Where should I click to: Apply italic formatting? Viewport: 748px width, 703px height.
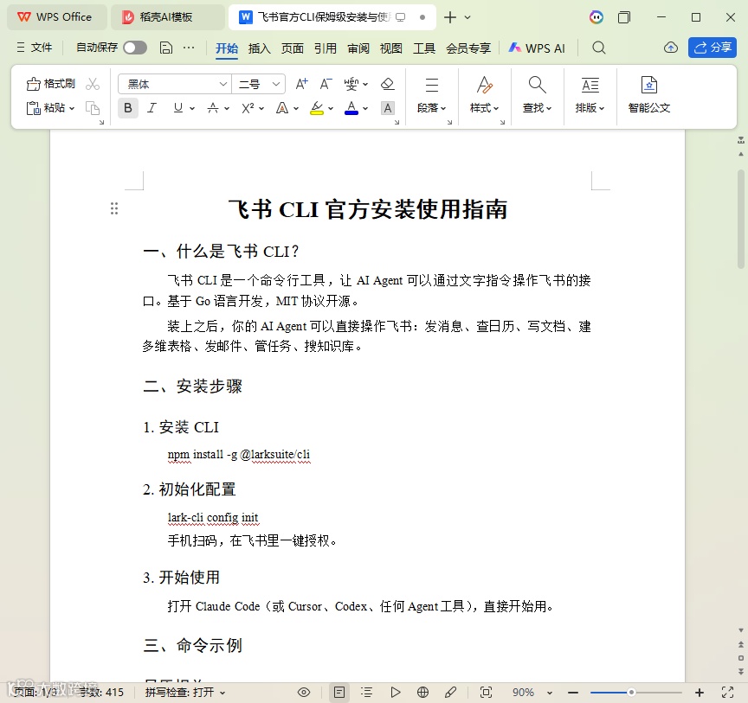[152, 108]
